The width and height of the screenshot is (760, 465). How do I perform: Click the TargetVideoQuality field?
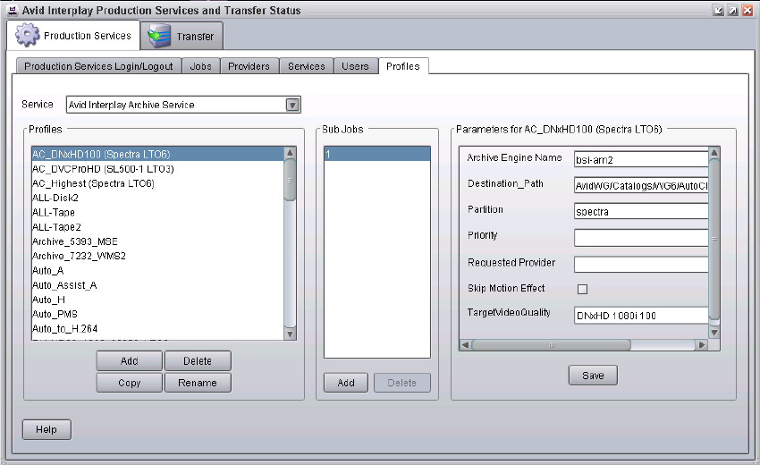tap(641, 315)
